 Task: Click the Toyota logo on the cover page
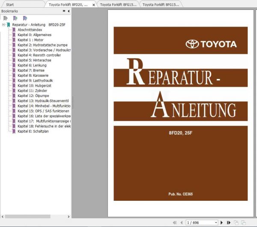[x=211, y=44]
